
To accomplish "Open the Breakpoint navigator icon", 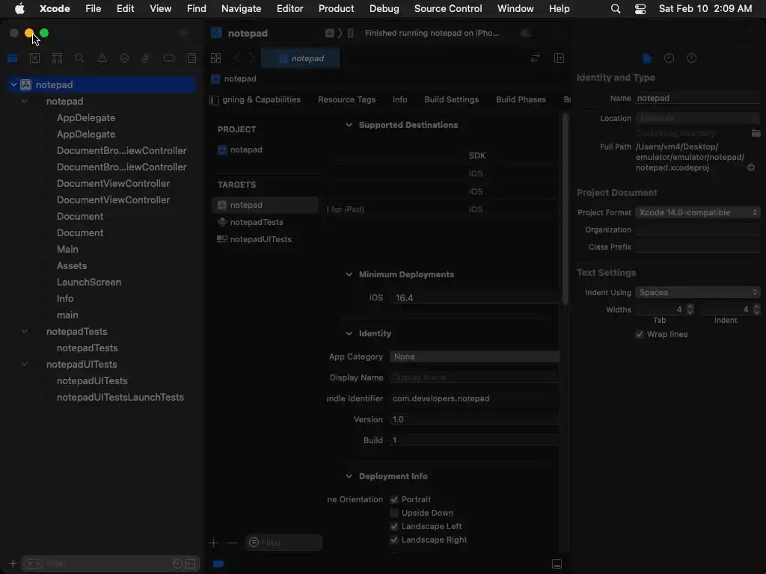I will 169,58.
